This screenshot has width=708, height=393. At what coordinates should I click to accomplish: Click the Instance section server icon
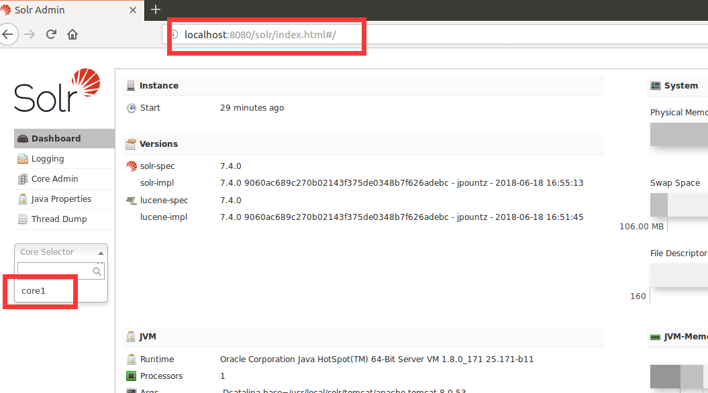(x=131, y=86)
